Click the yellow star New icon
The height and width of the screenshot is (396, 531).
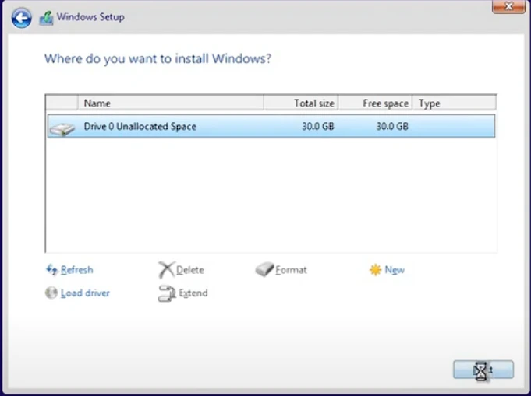coord(375,270)
